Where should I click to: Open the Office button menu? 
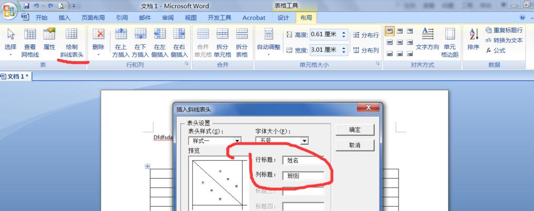click(9, 10)
